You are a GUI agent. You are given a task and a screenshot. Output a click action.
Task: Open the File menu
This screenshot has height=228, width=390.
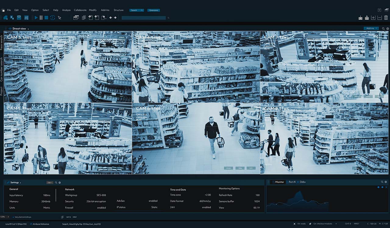click(9, 10)
